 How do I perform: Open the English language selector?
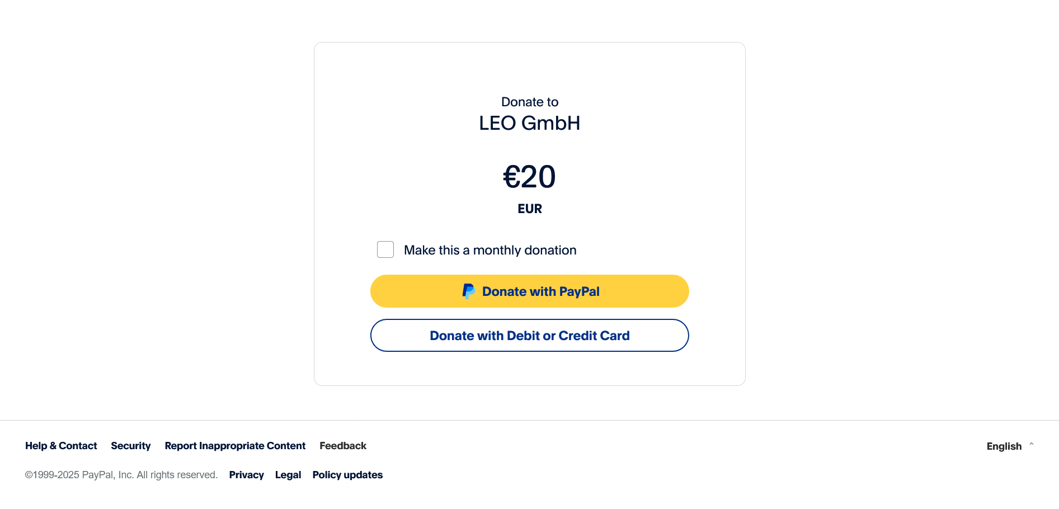pyautogui.click(x=1004, y=446)
